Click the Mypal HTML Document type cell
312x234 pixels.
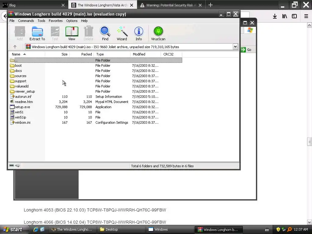pos(112,102)
